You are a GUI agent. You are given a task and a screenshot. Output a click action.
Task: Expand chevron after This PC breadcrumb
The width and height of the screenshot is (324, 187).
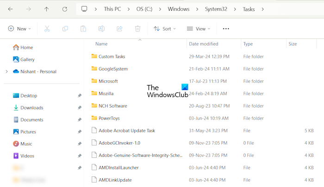129,9
